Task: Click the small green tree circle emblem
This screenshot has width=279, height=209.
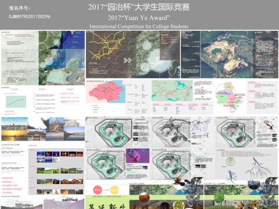Action: pyautogui.click(x=230, y=161)
